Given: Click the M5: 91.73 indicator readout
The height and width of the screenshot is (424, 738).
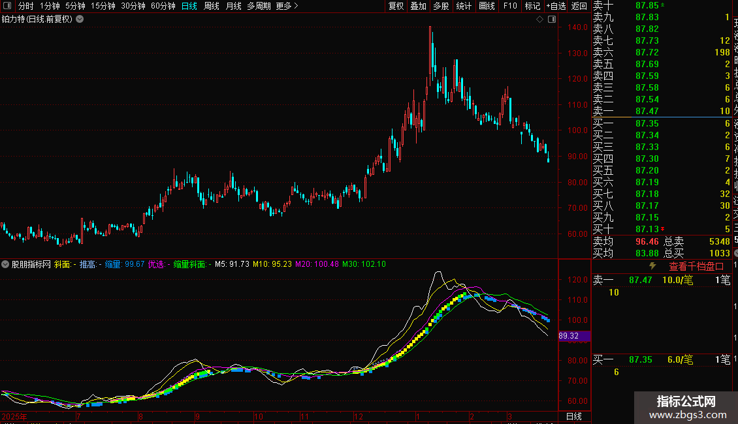Looking at the screenshot, I should (232, 264).
